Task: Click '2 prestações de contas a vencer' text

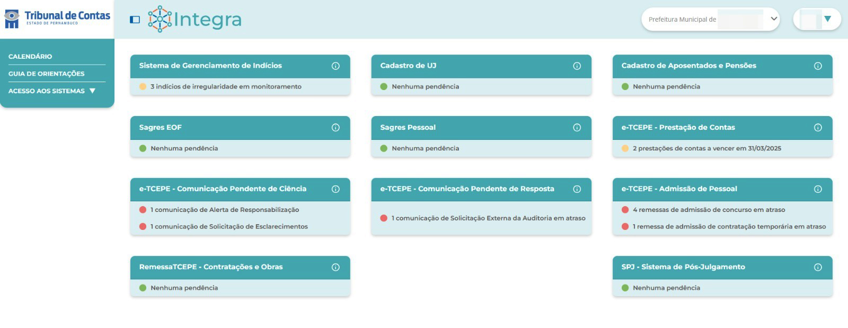Action: click(x=707, y=148)
